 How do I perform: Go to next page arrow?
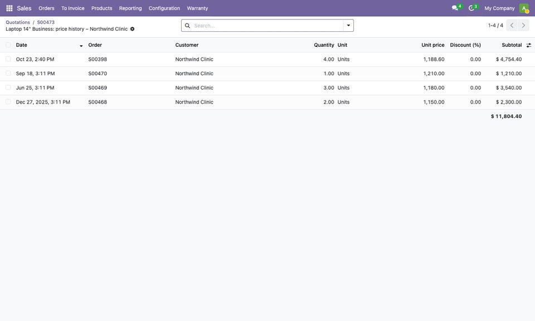click(x=523, y=25)
